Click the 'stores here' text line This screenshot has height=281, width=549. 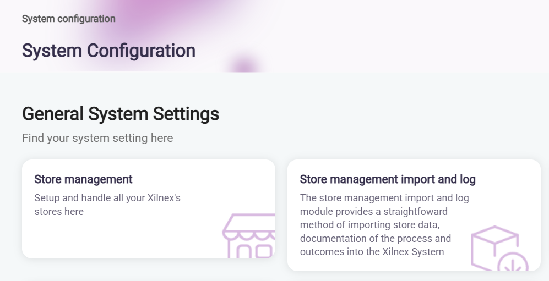pos(59,211)
